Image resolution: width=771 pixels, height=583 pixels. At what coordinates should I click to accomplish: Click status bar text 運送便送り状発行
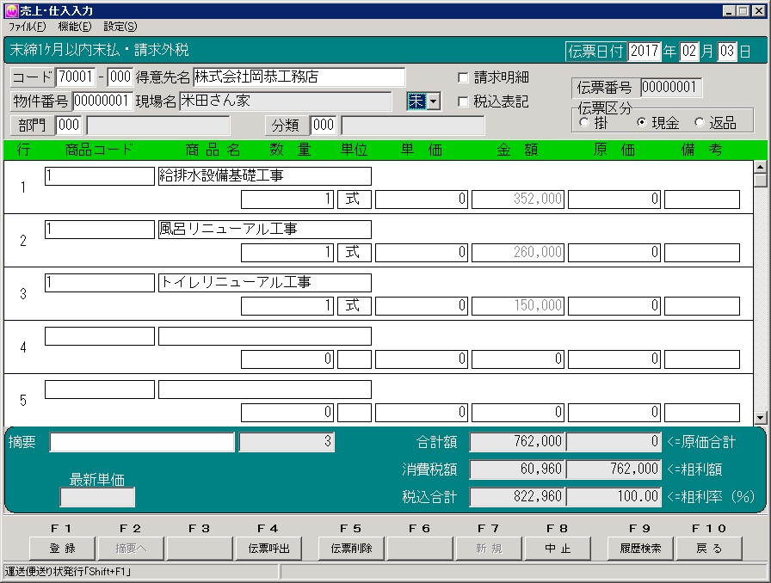(x=67, y=572)
